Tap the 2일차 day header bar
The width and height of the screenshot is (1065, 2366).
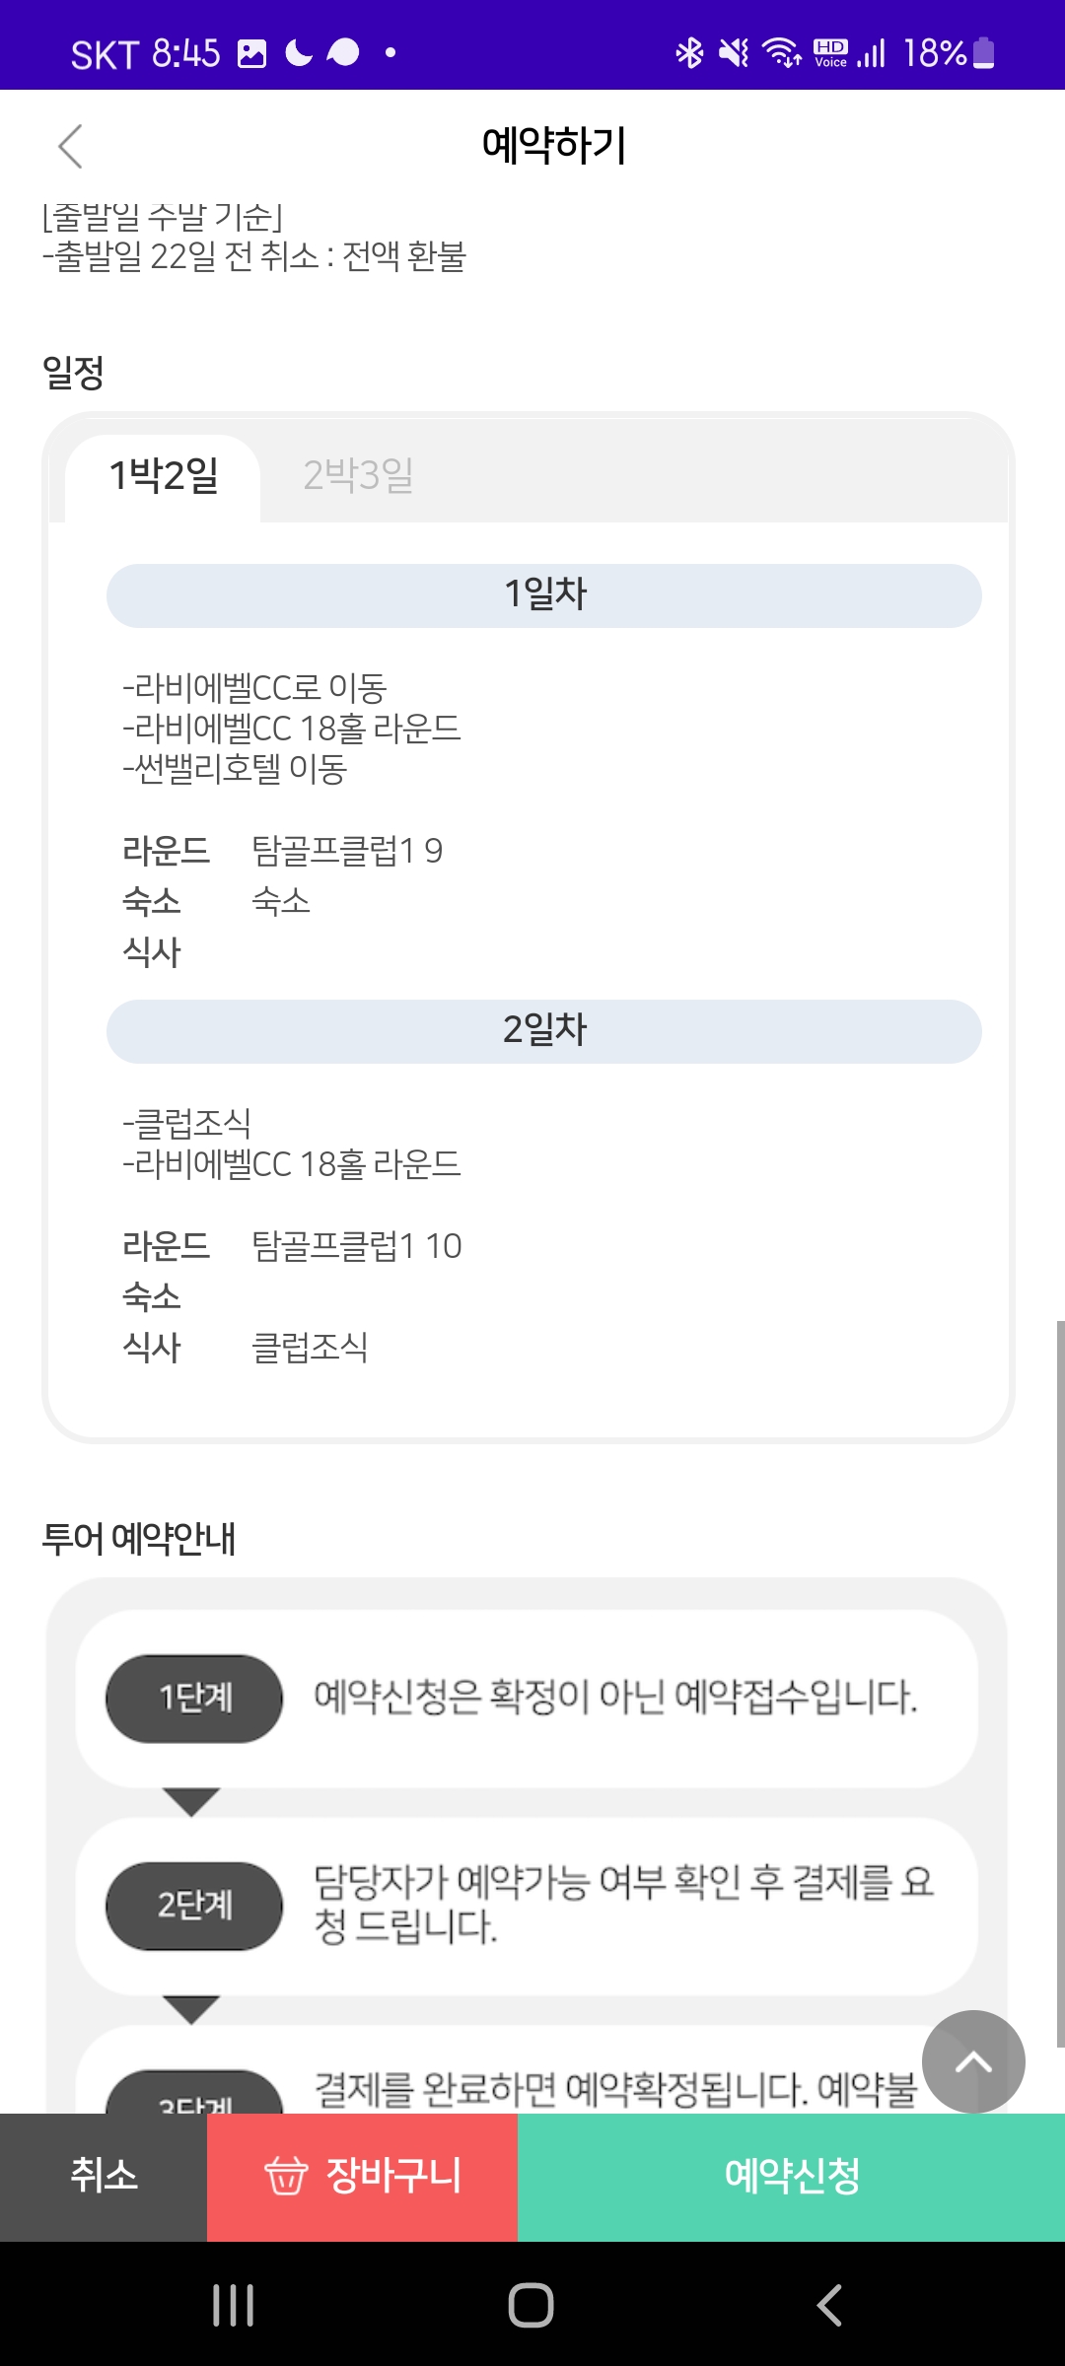pyautogui.click(x=544, y=1031)
